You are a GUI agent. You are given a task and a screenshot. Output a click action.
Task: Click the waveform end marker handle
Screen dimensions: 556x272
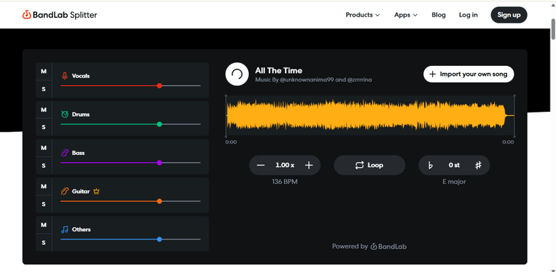(514, 116)
